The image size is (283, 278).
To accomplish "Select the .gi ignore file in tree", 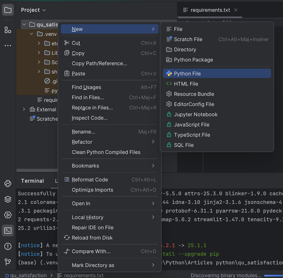I will coord(51,81).
